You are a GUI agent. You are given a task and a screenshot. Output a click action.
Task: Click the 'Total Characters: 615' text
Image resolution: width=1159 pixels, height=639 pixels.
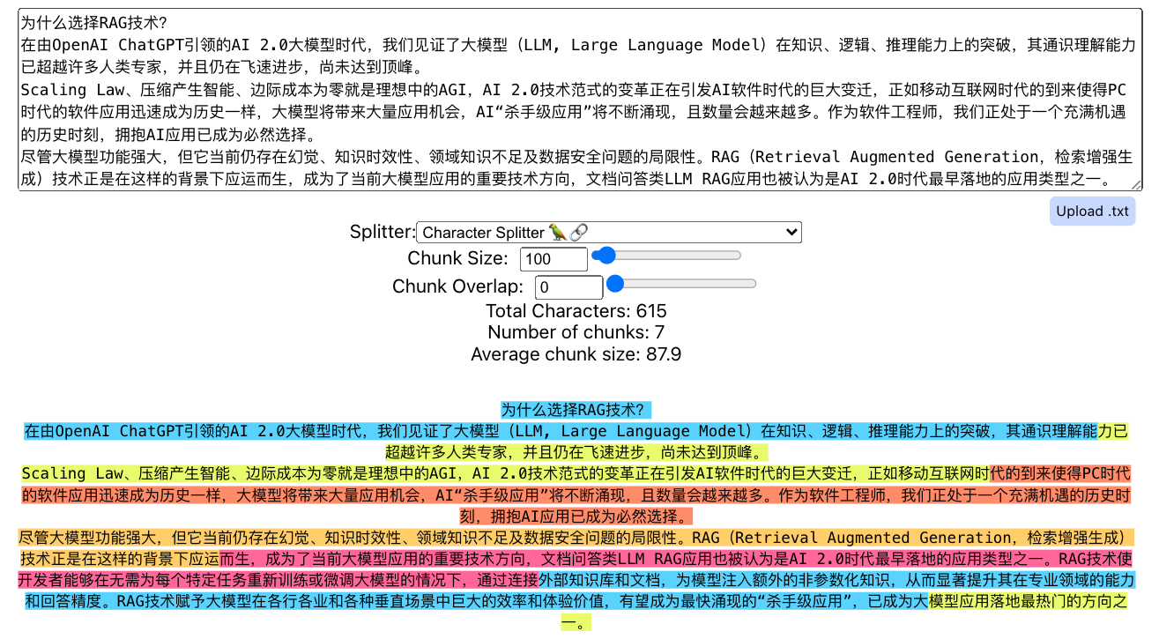coord(576,311)
